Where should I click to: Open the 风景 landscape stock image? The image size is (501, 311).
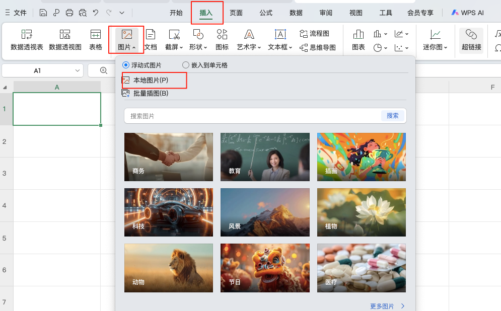pos(264,212)
